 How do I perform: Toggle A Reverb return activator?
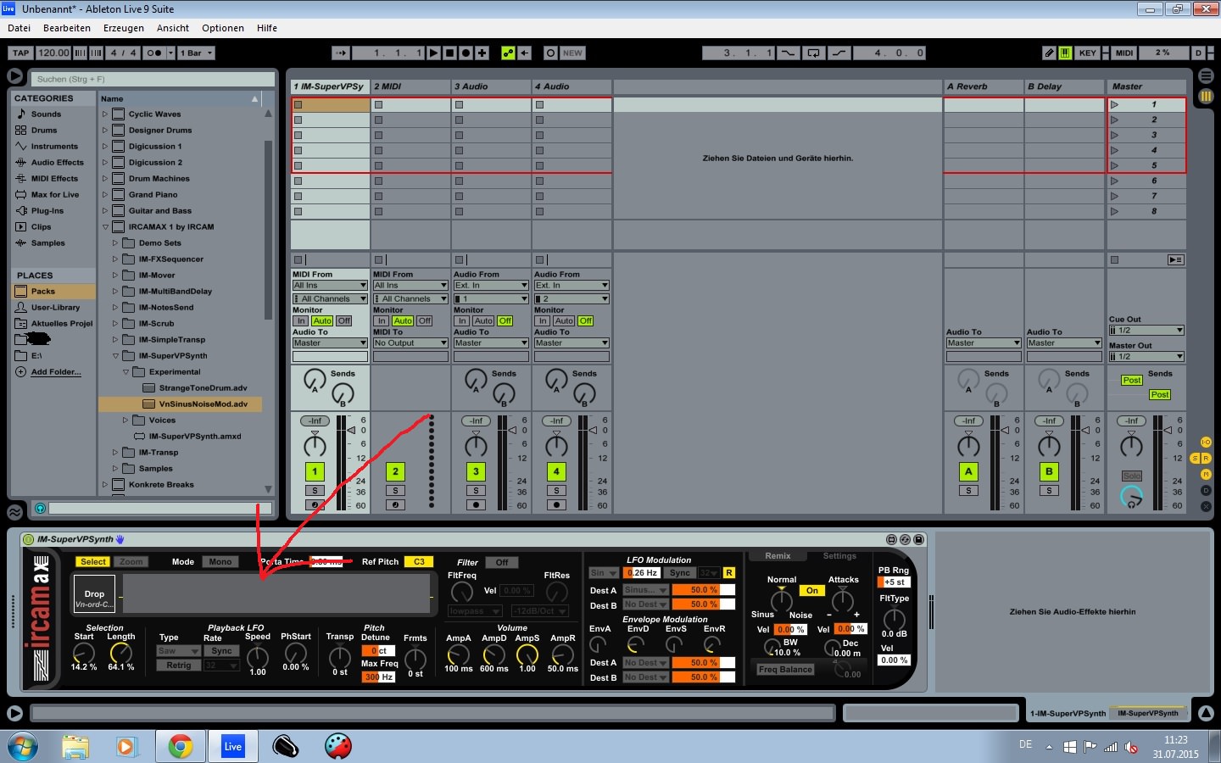968,472
